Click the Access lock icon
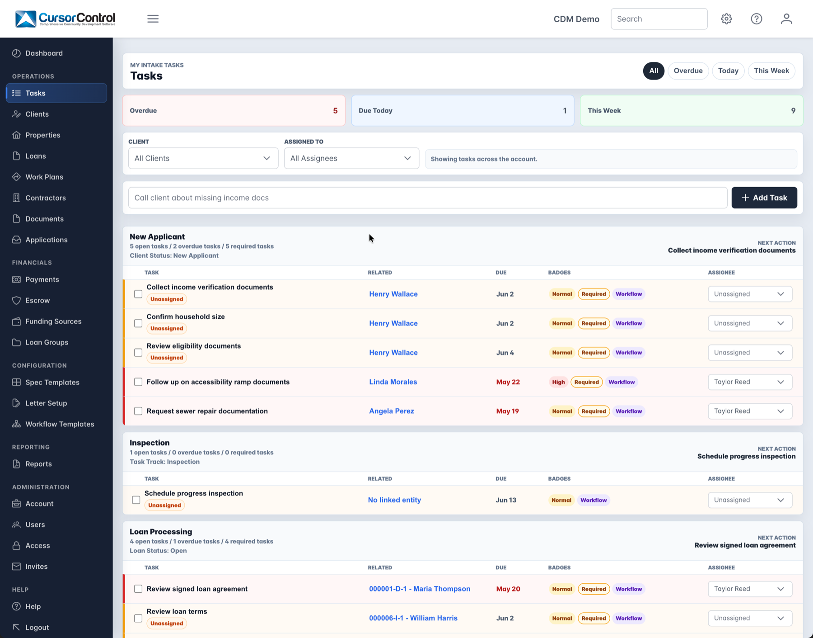The height and width of the screenshot is (638, 813). click(17, 545)
